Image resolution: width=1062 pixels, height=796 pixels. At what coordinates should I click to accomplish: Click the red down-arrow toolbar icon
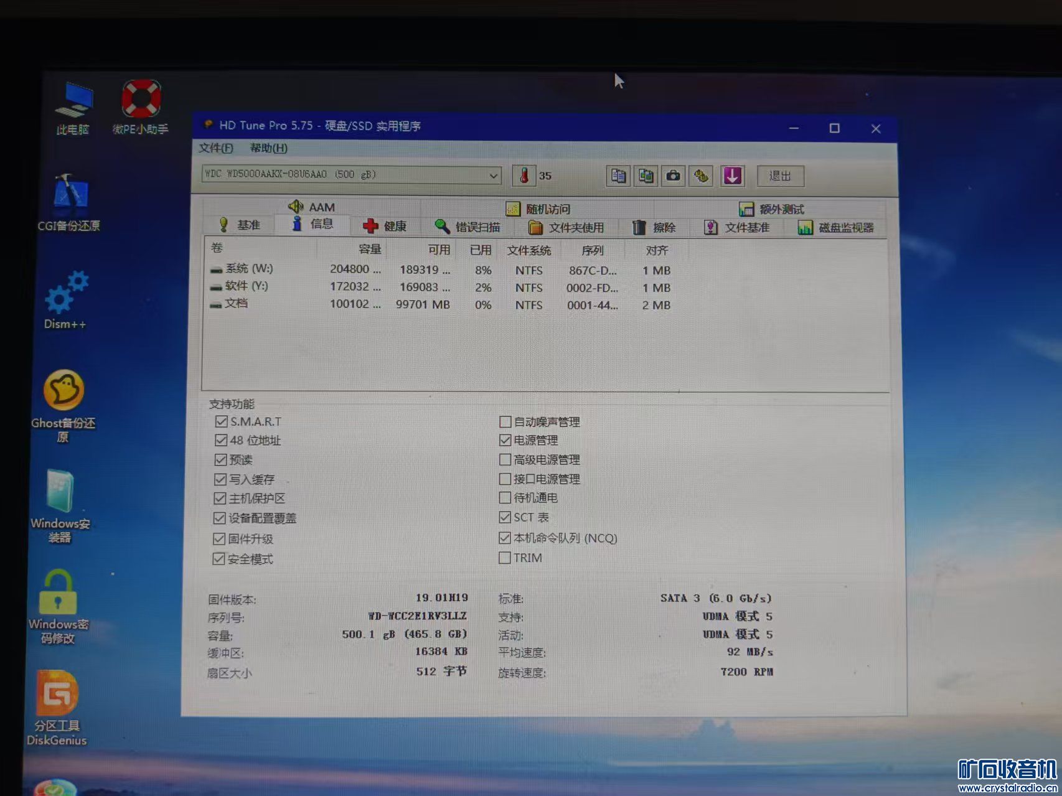pyautogui.click(x=732, y=176)
